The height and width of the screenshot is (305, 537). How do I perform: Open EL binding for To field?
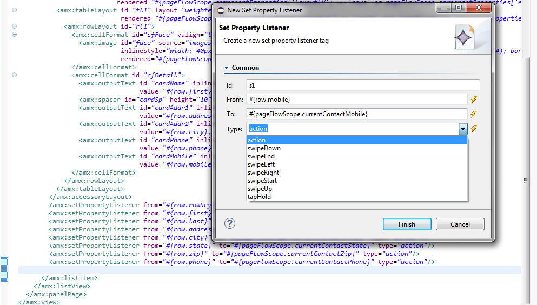click(x=473, y=114)
